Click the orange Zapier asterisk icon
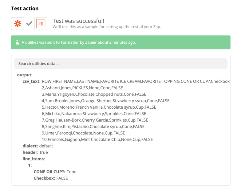Viewport: 241px width, 189px height. [x=18, y=23]
